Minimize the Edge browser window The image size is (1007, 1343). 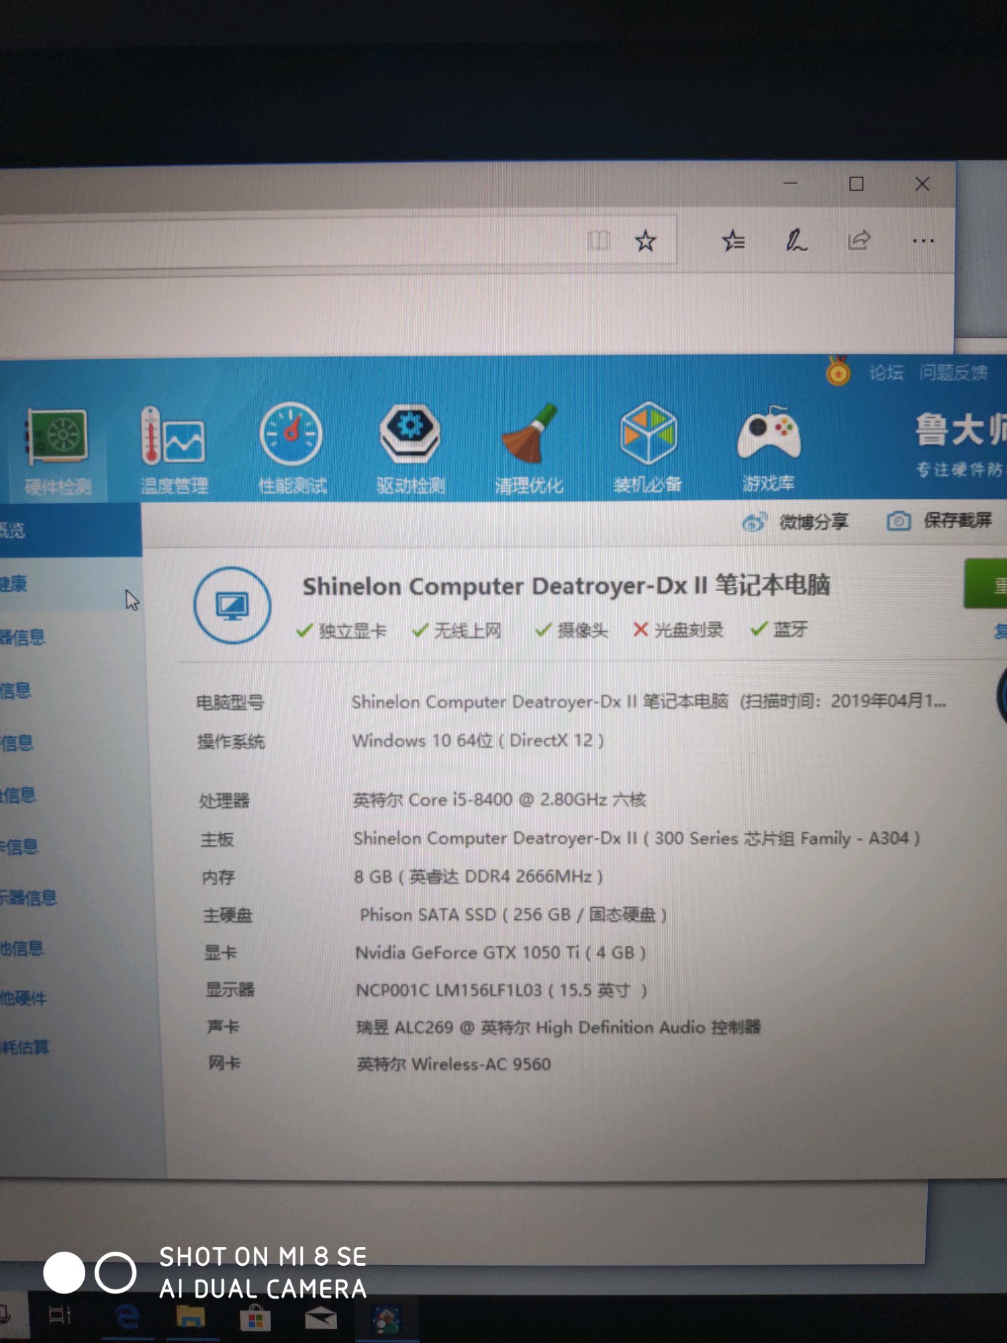coord(791,183)
